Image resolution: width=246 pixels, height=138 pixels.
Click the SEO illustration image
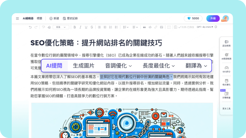[122, 120]
